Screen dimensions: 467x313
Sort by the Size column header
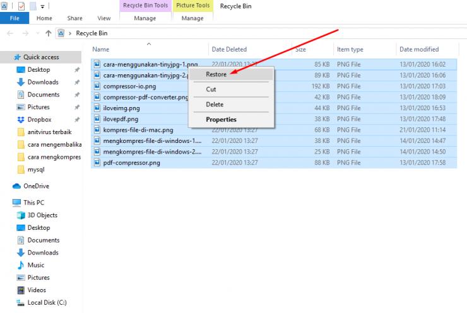(300, 49)
